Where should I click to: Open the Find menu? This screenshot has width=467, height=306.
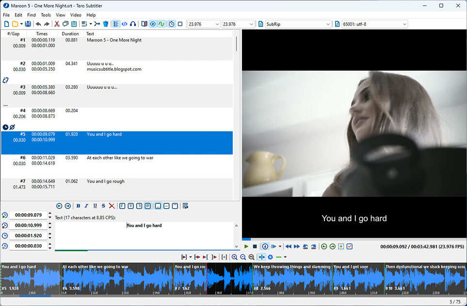click(x=31, y=15)
